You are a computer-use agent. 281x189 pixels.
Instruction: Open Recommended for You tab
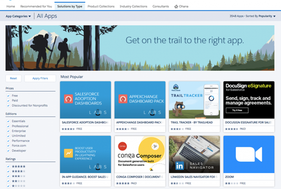click(x=36, y=6)
